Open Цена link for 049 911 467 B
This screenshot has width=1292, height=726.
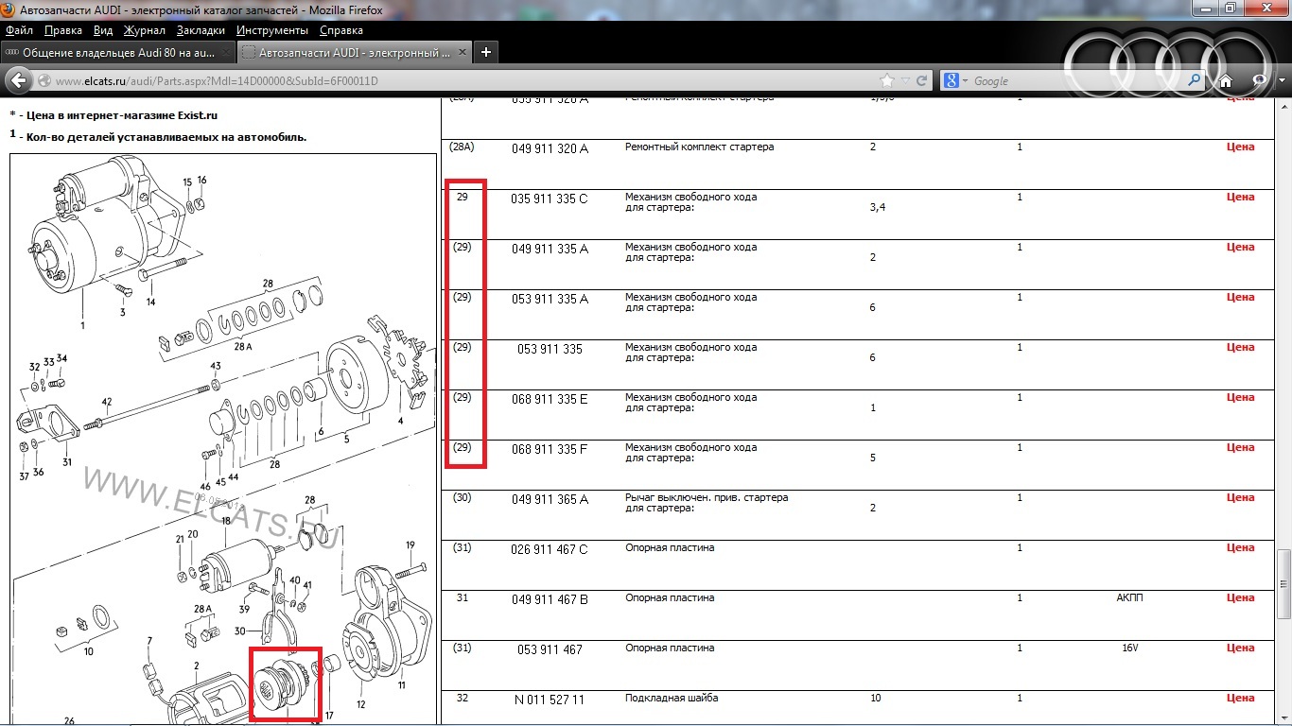[x=1240, y=598]
